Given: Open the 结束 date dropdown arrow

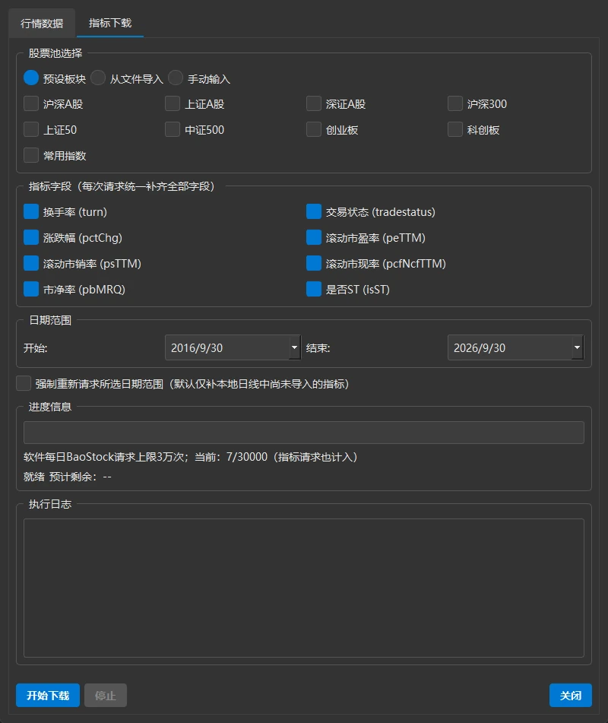Looking at the screenshot, I should coord(577,347).
